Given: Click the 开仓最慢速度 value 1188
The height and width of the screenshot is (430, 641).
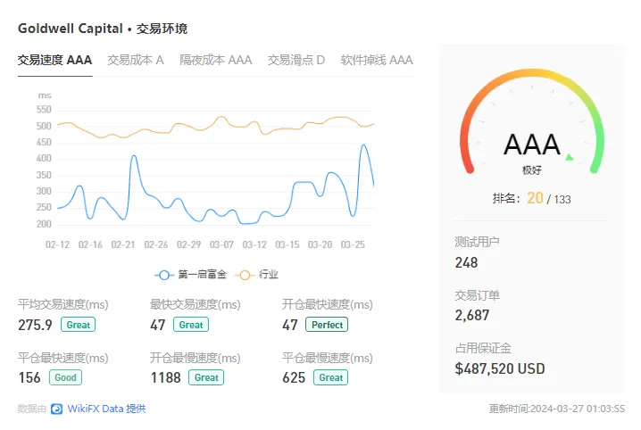Looking at the screenshot, I should [165, 377].
